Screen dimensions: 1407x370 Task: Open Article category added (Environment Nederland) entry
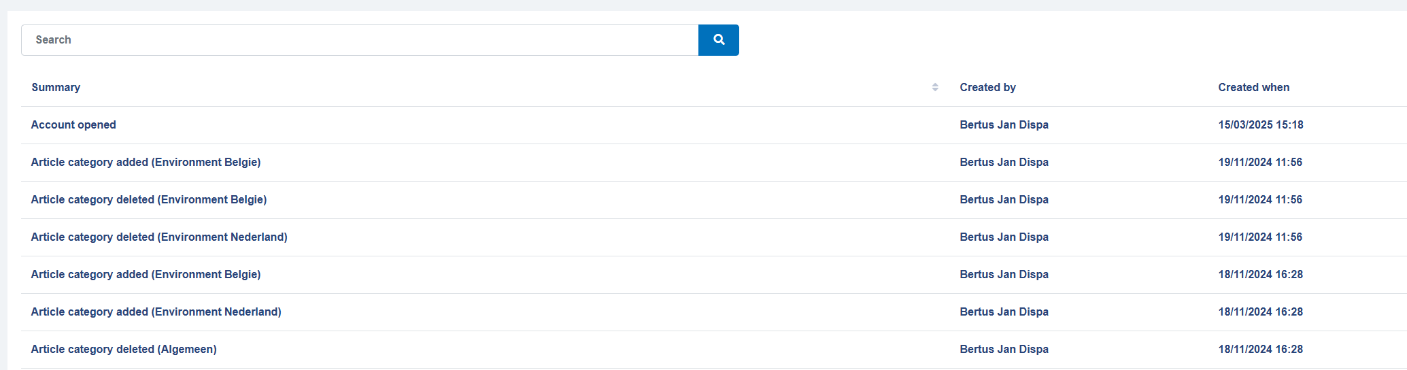point(156,312)
